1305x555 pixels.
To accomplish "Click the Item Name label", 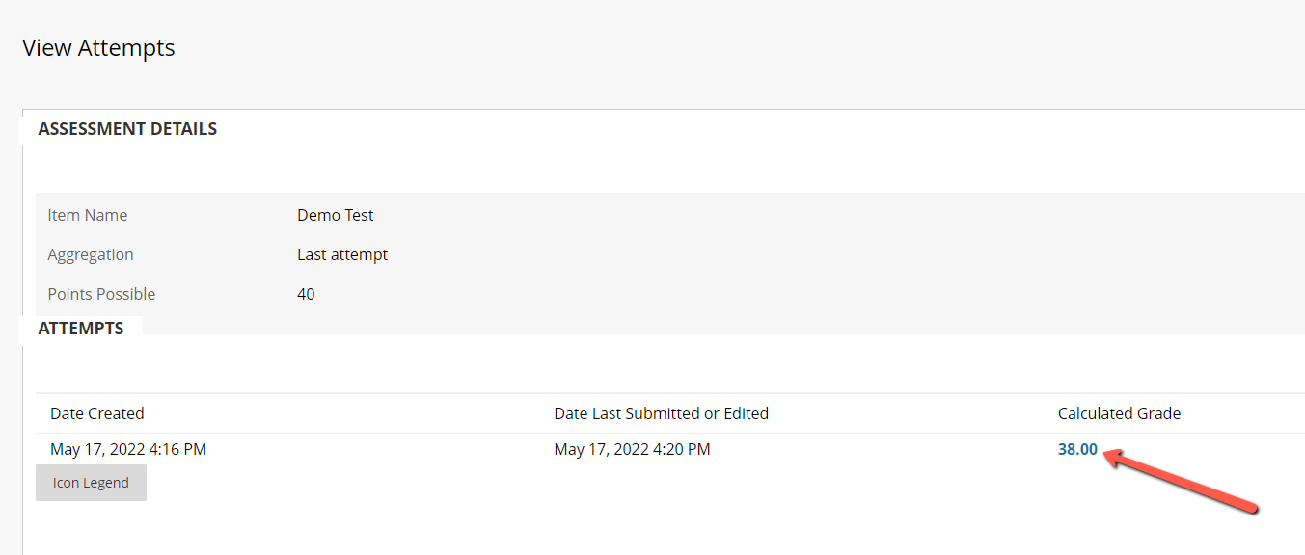I will (88, 215).
